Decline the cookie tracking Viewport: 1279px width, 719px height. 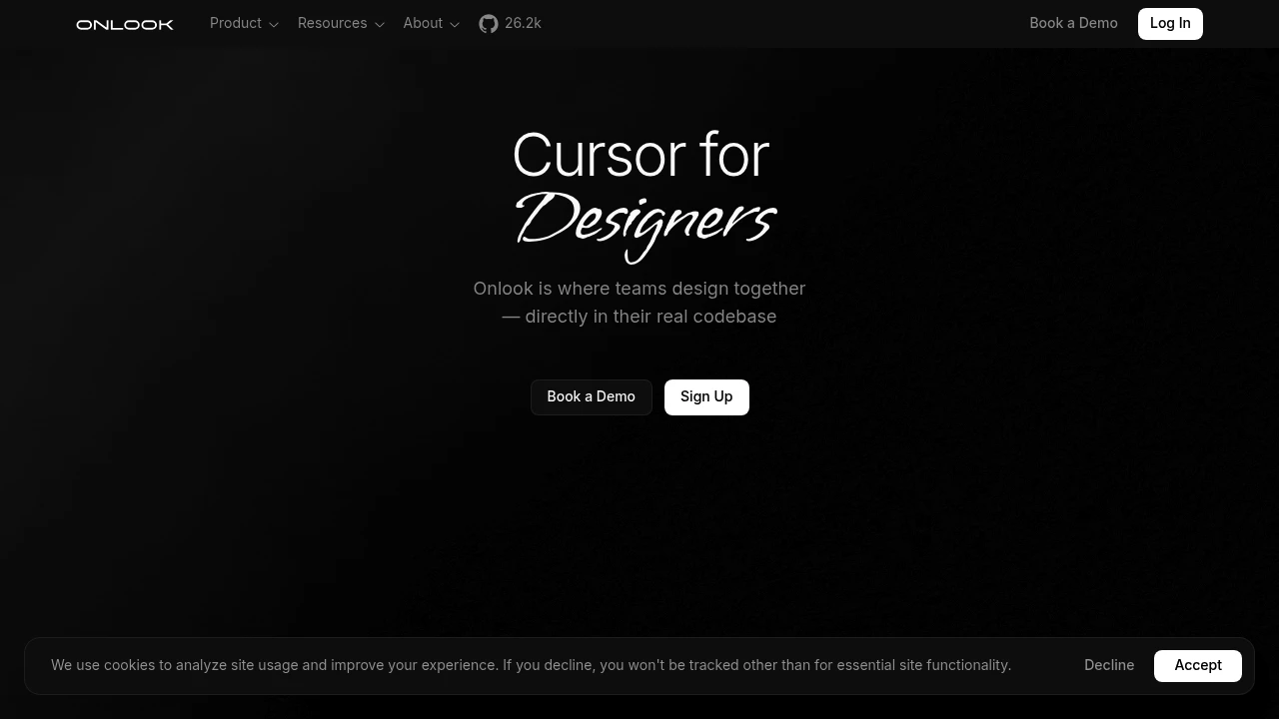coord(1109,666)
